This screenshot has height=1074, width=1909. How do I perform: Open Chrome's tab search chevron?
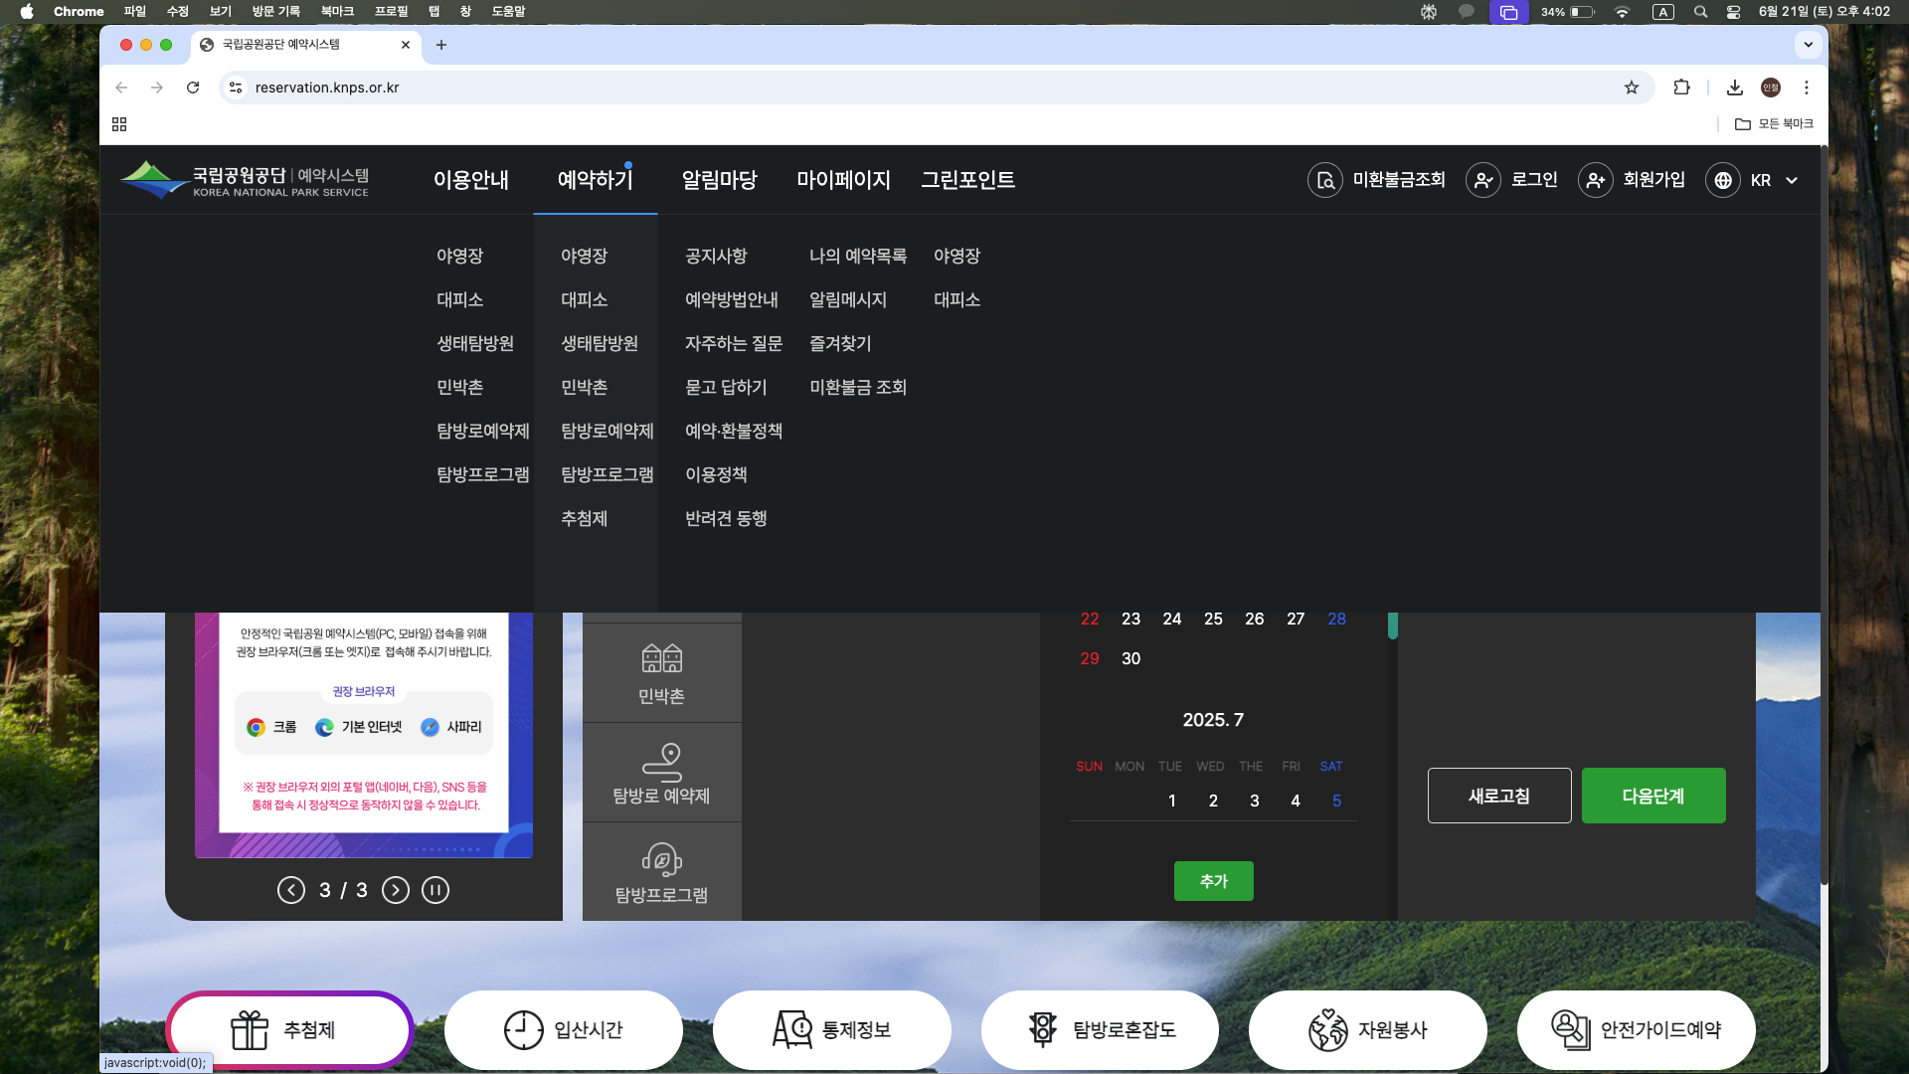1808,45
